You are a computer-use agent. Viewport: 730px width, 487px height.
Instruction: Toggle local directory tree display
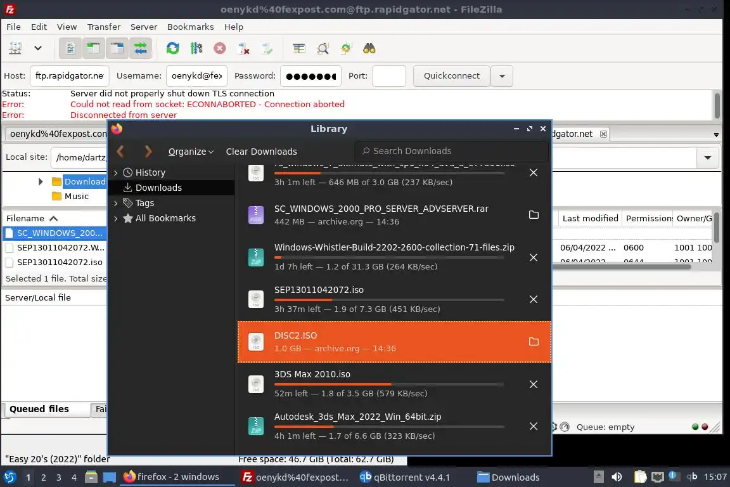94,48
